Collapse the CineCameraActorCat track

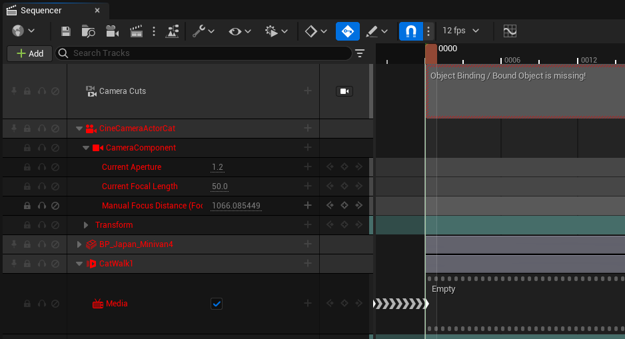point(80,129)
